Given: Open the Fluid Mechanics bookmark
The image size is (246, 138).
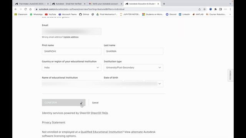Looking at the screenshot, I should click(107, 15).
